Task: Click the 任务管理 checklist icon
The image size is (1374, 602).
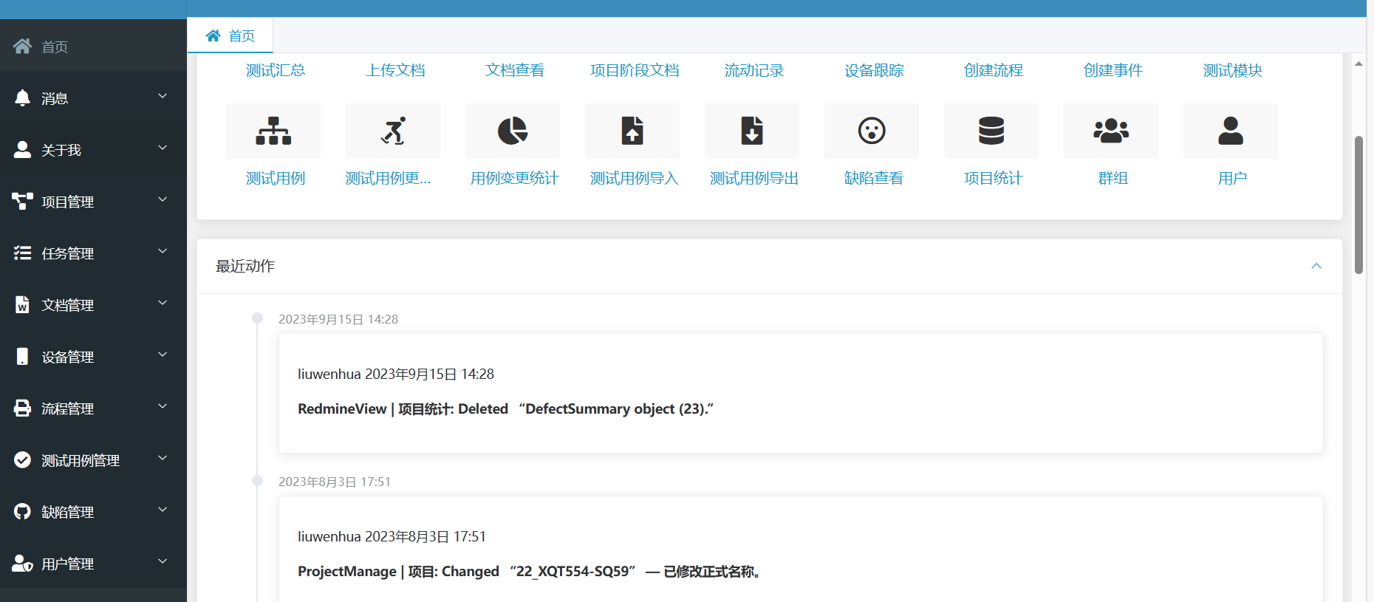Action: (x=22, y=253)
